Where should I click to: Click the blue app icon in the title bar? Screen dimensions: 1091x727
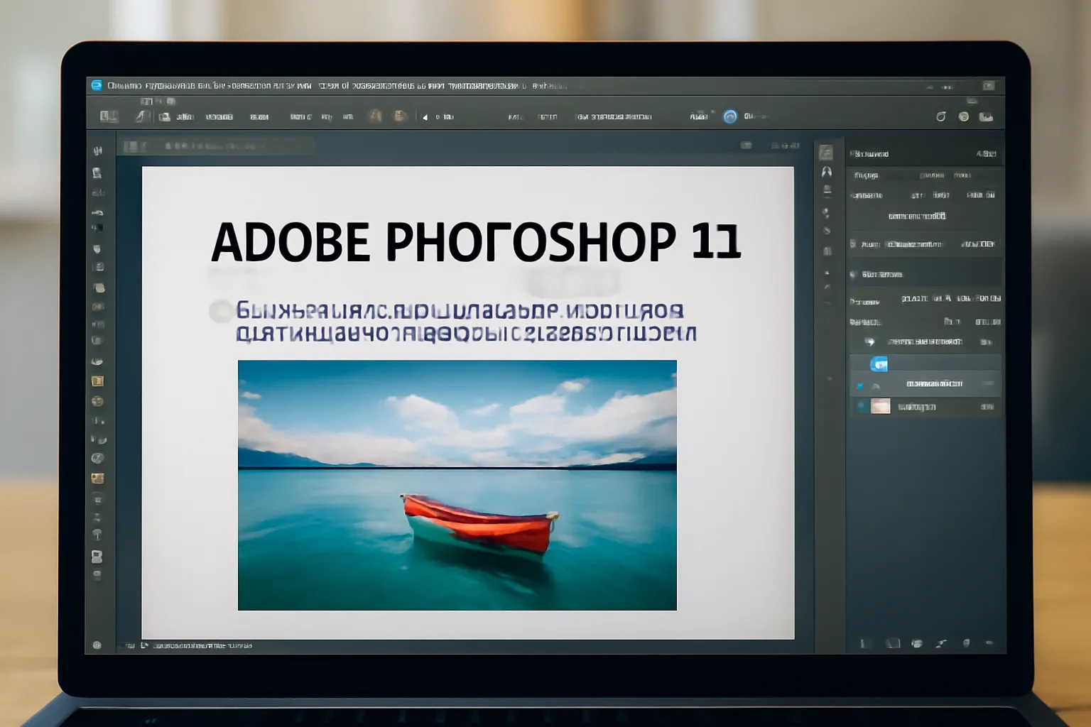point(97,85)
